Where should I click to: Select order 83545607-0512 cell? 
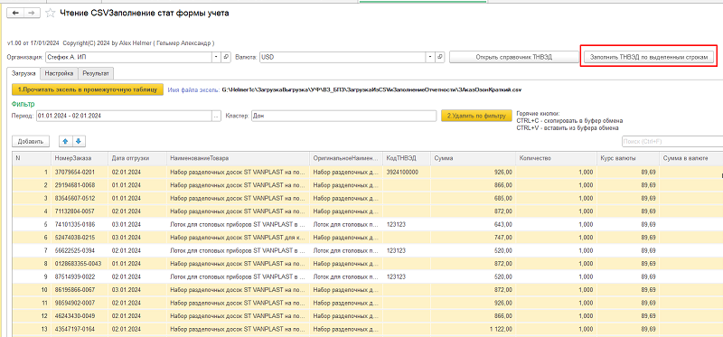[x=80, y=198]
